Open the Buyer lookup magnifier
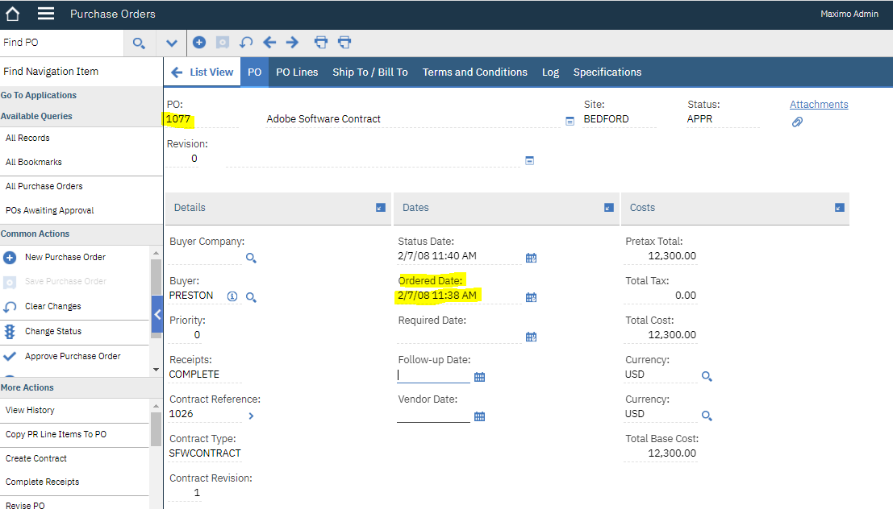The width and height of the screenshot is (893, 509). (x=251, y=297)
